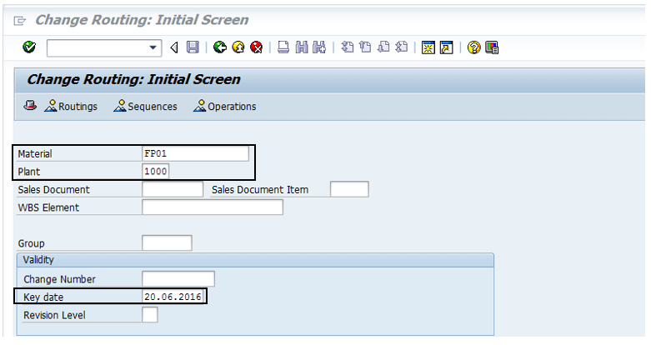Select the Sales Document Item input field
651x345 pixels.
pyautogui.click(x=349, y=189)
